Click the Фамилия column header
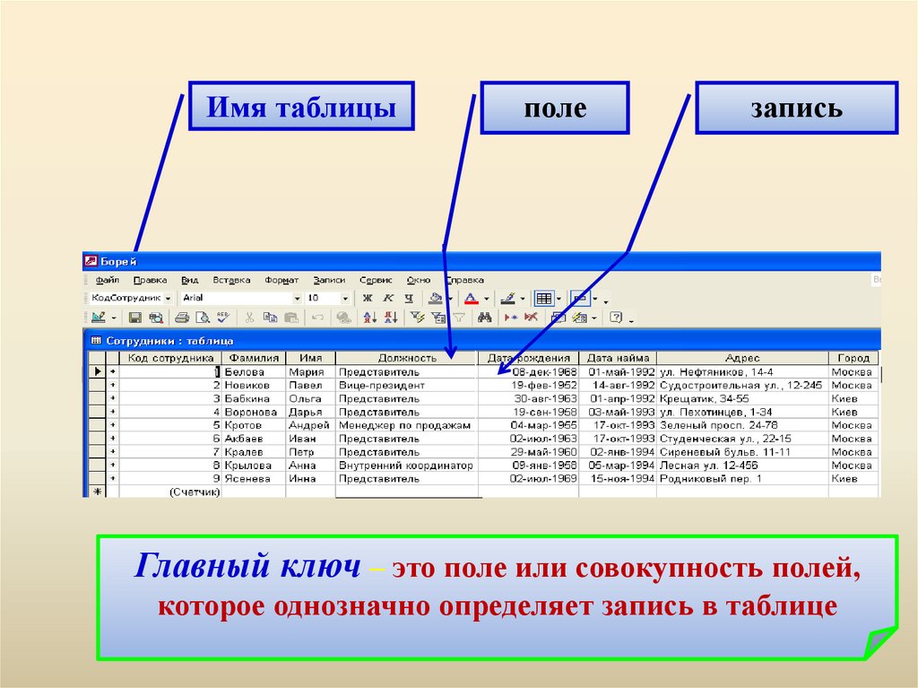 [x=254, y=358]
